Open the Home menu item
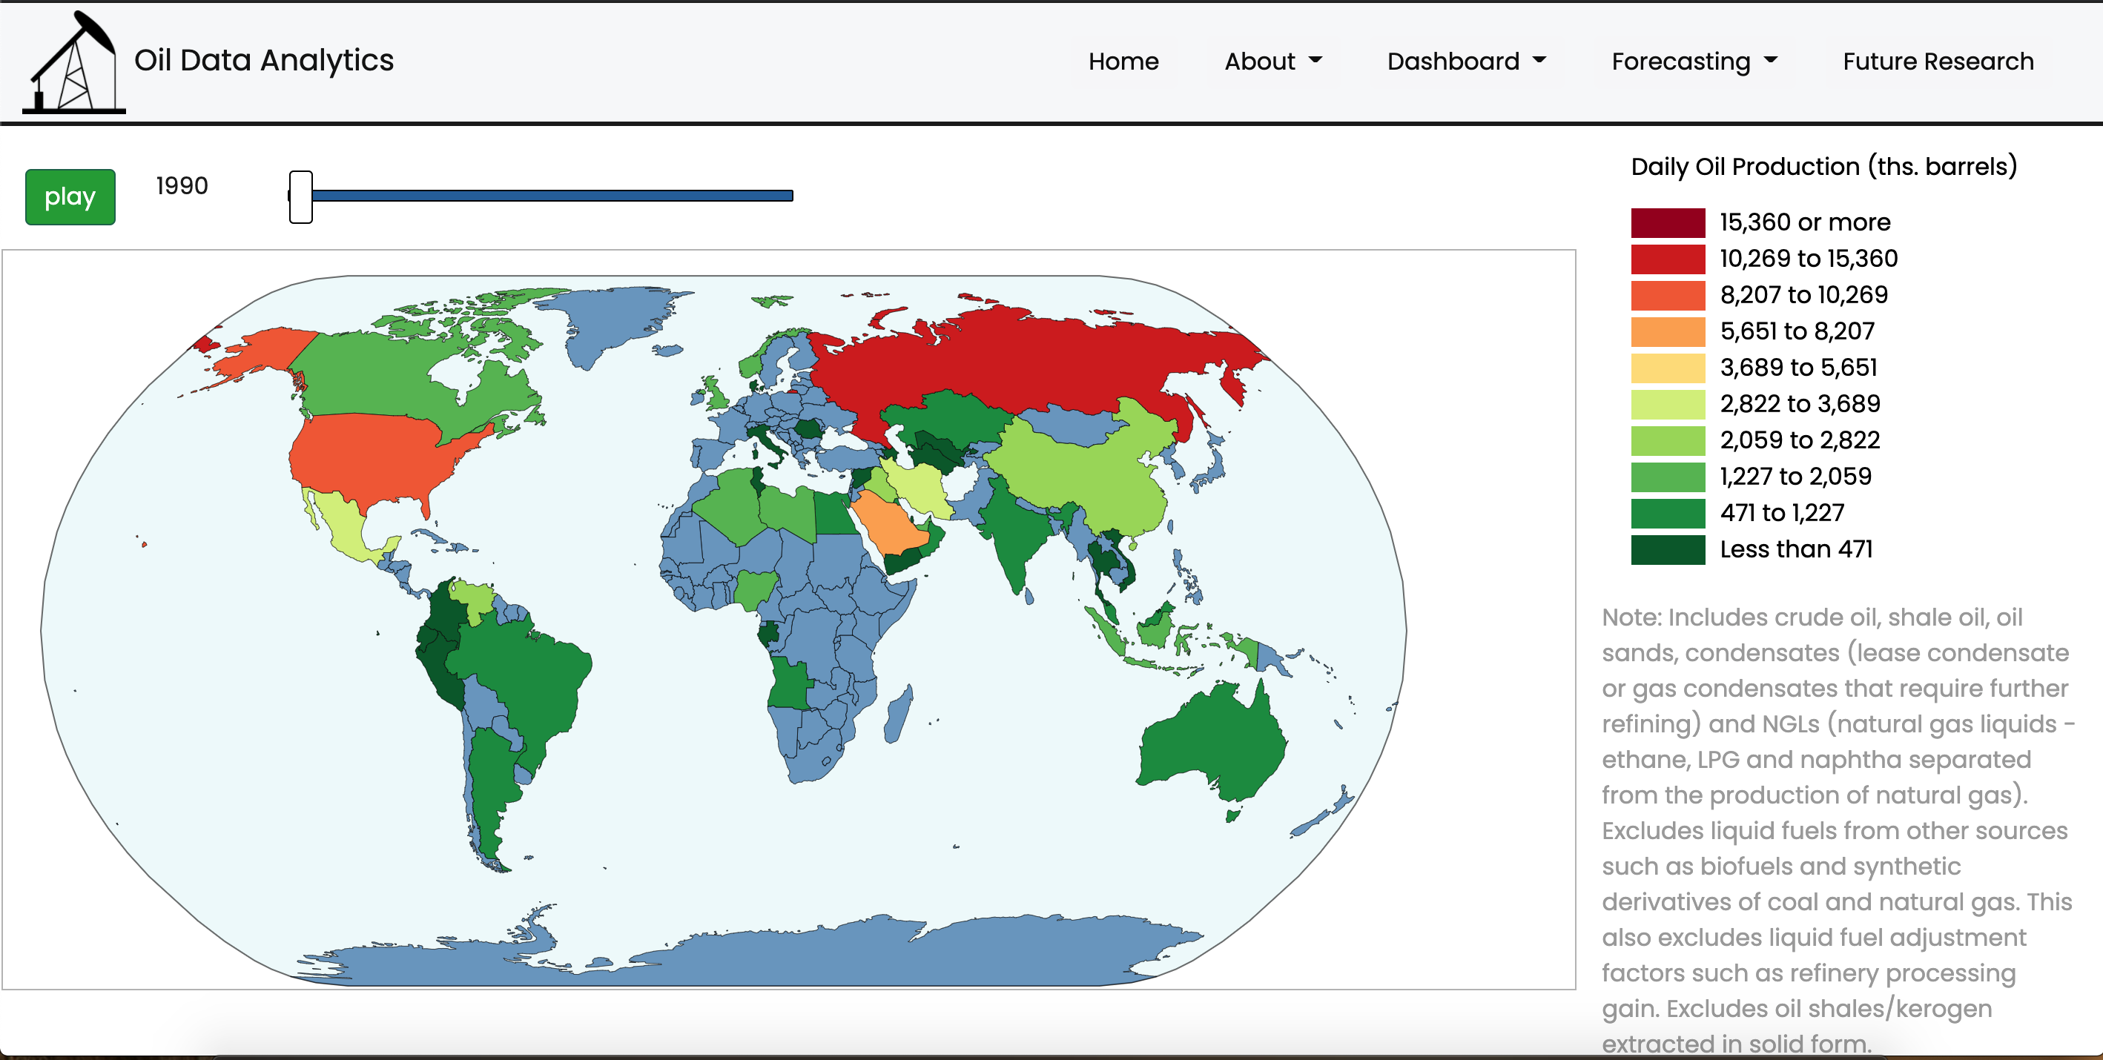Image resolution: width=2103 pixels, height=1060 pixels. (x=1123, y=61)
